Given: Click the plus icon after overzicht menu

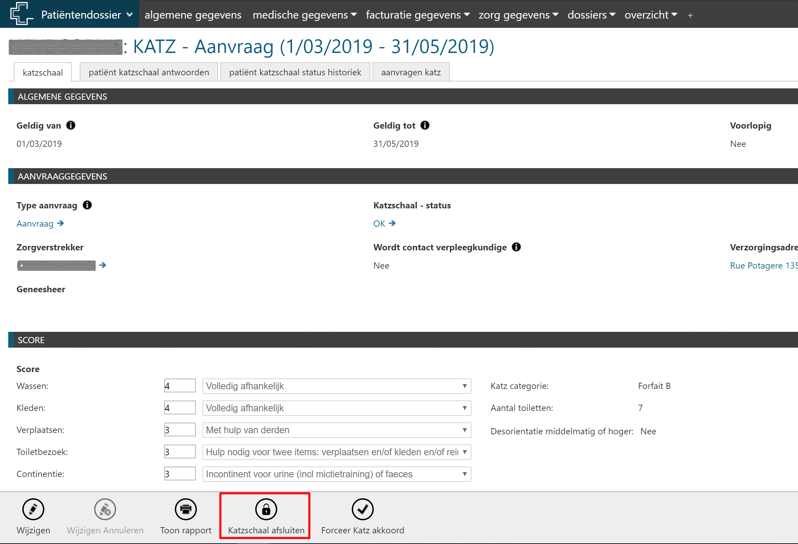Looking at the screenshot, I should [690, 15].
